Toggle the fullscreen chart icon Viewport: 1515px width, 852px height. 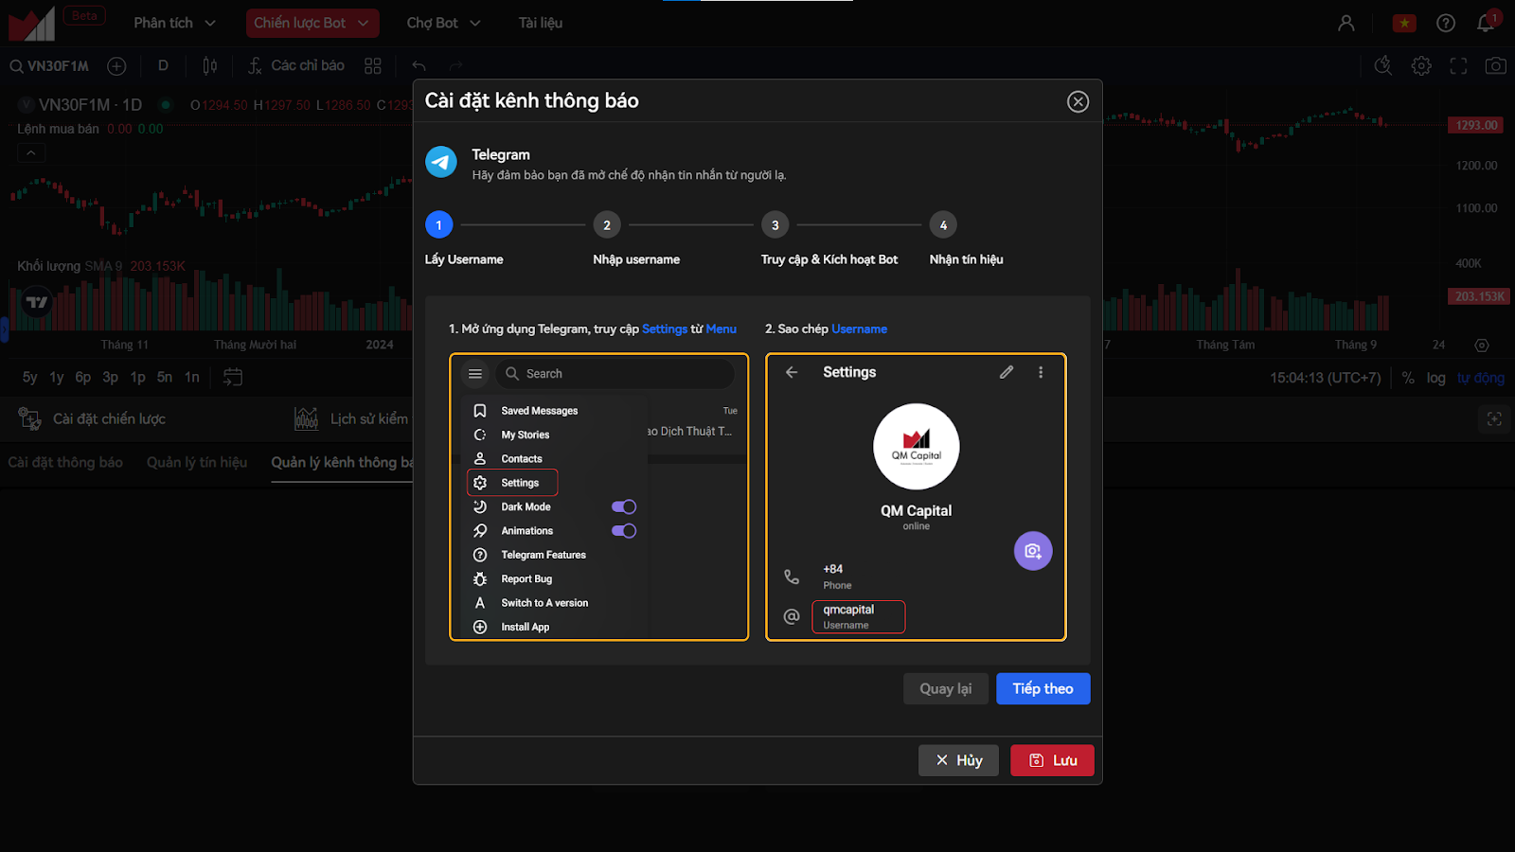(1458, 65)
